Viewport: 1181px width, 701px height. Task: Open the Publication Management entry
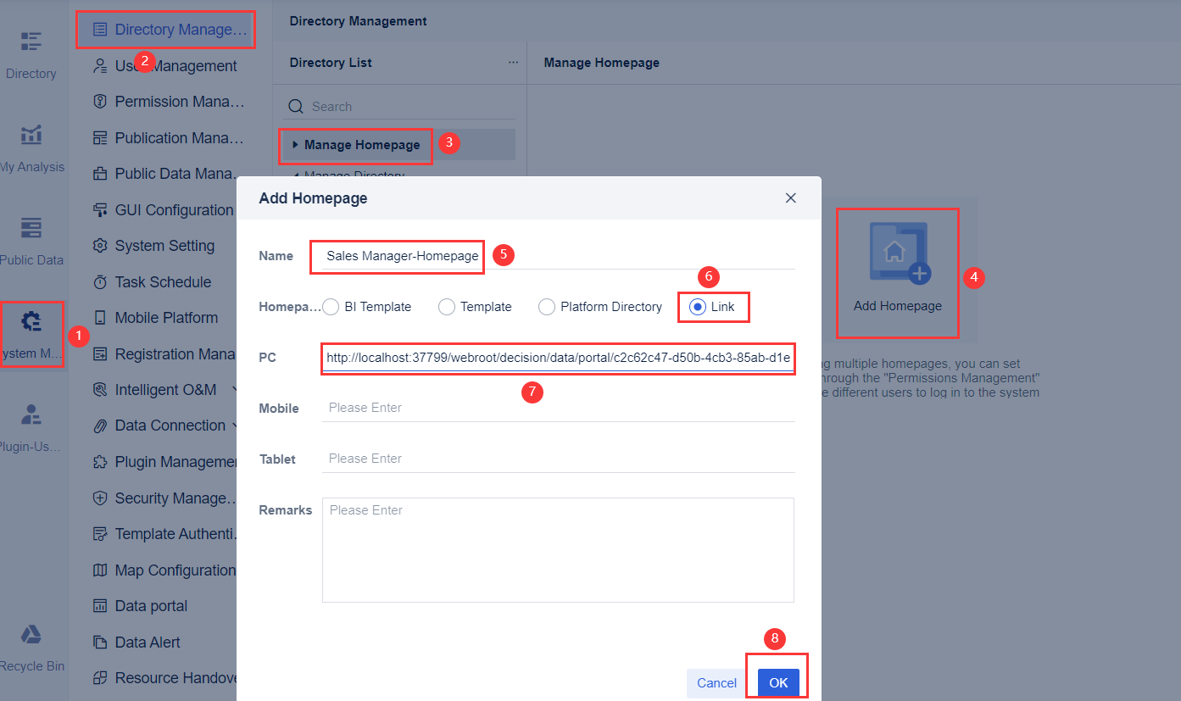coord(170,138)
